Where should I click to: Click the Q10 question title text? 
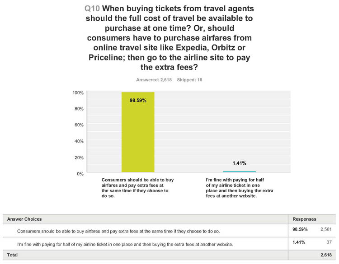click(169, 38)
